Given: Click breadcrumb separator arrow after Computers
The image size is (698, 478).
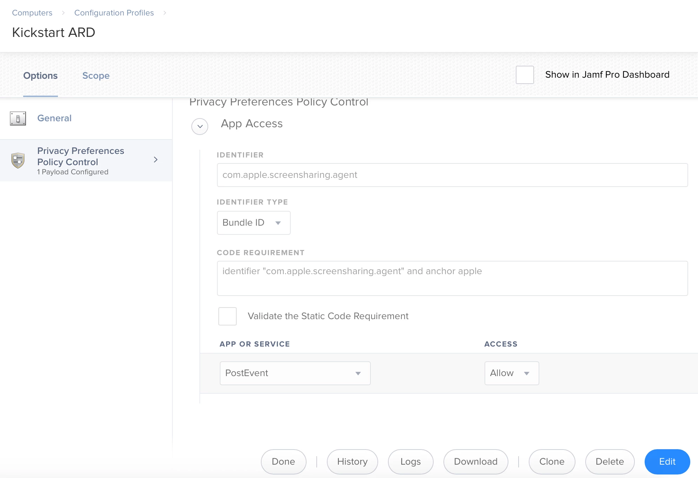Looking at the screenshot, I should point(63,13).
